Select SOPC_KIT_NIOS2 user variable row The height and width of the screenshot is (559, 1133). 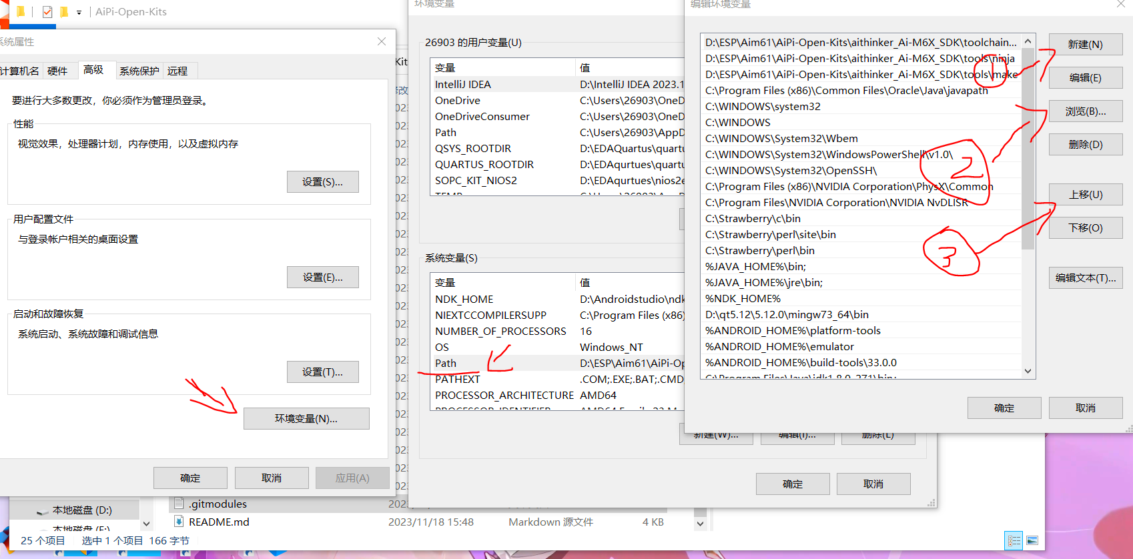[558, 181]
